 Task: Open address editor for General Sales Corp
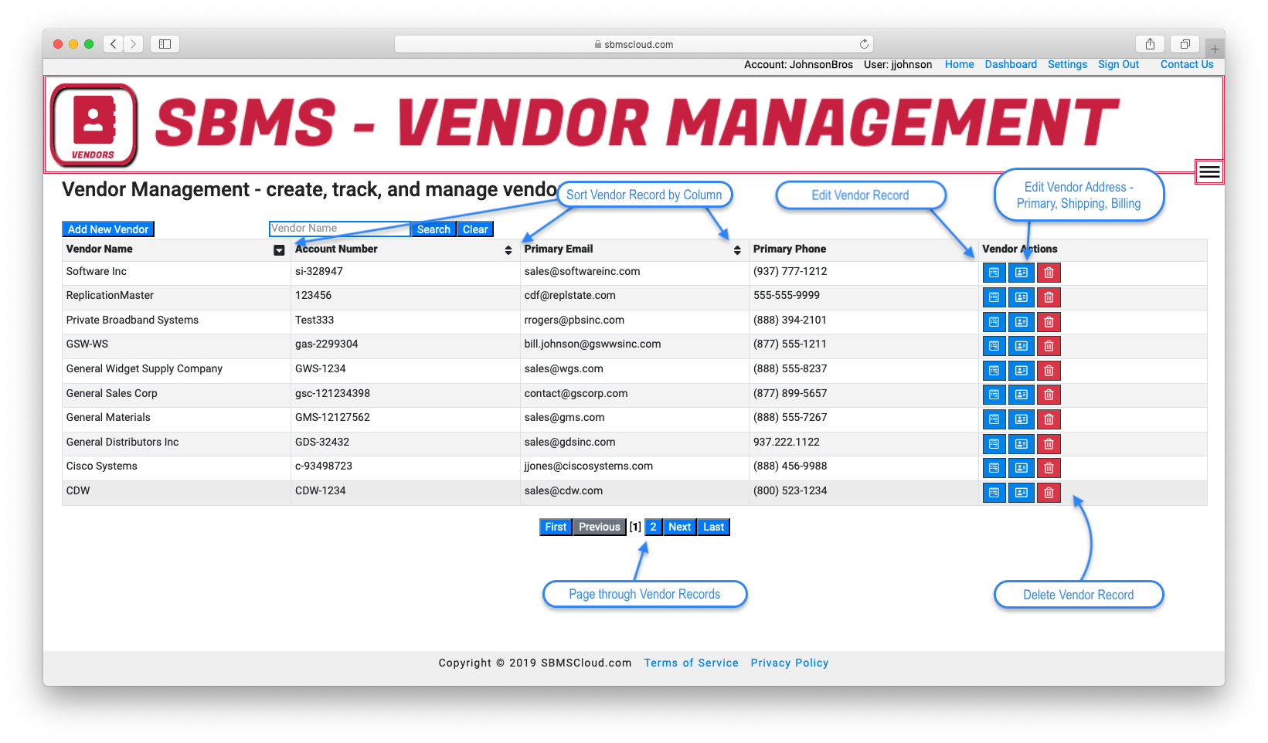click(1021, 395)
